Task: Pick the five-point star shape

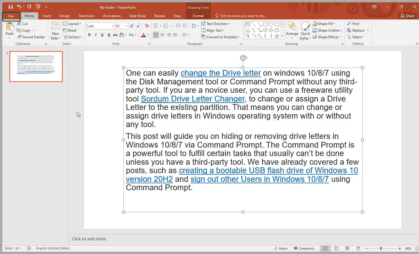Action: point(277,36)
